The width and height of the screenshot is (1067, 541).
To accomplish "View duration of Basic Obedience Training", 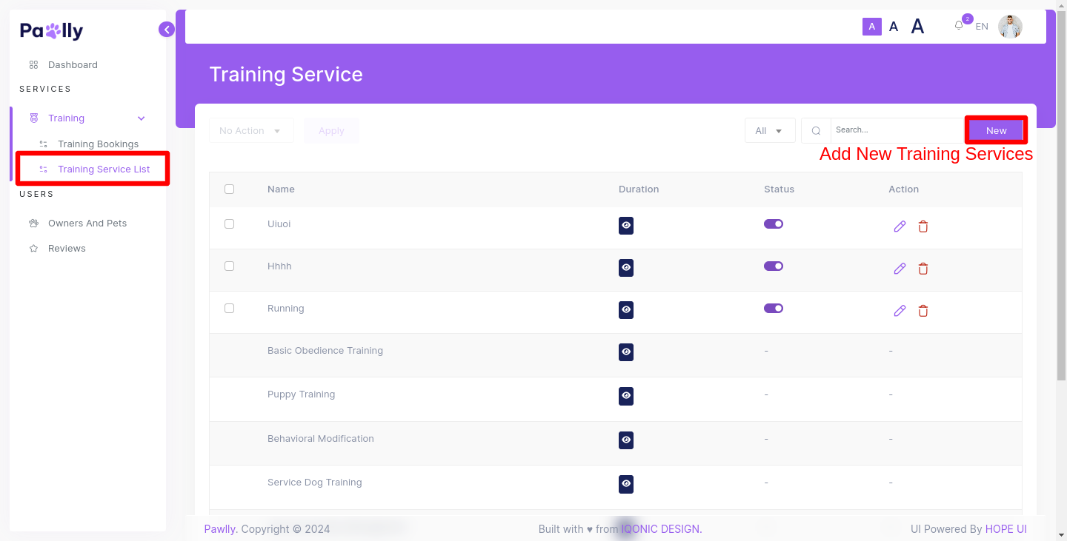I will pyautogui.click(x=626, y=352).
